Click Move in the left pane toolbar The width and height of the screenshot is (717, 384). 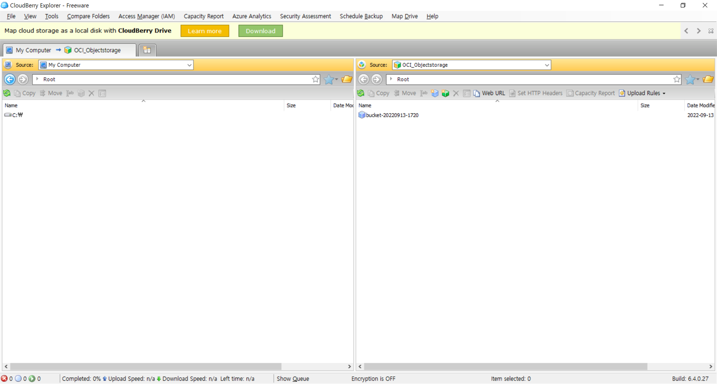[x=51, y=93]
